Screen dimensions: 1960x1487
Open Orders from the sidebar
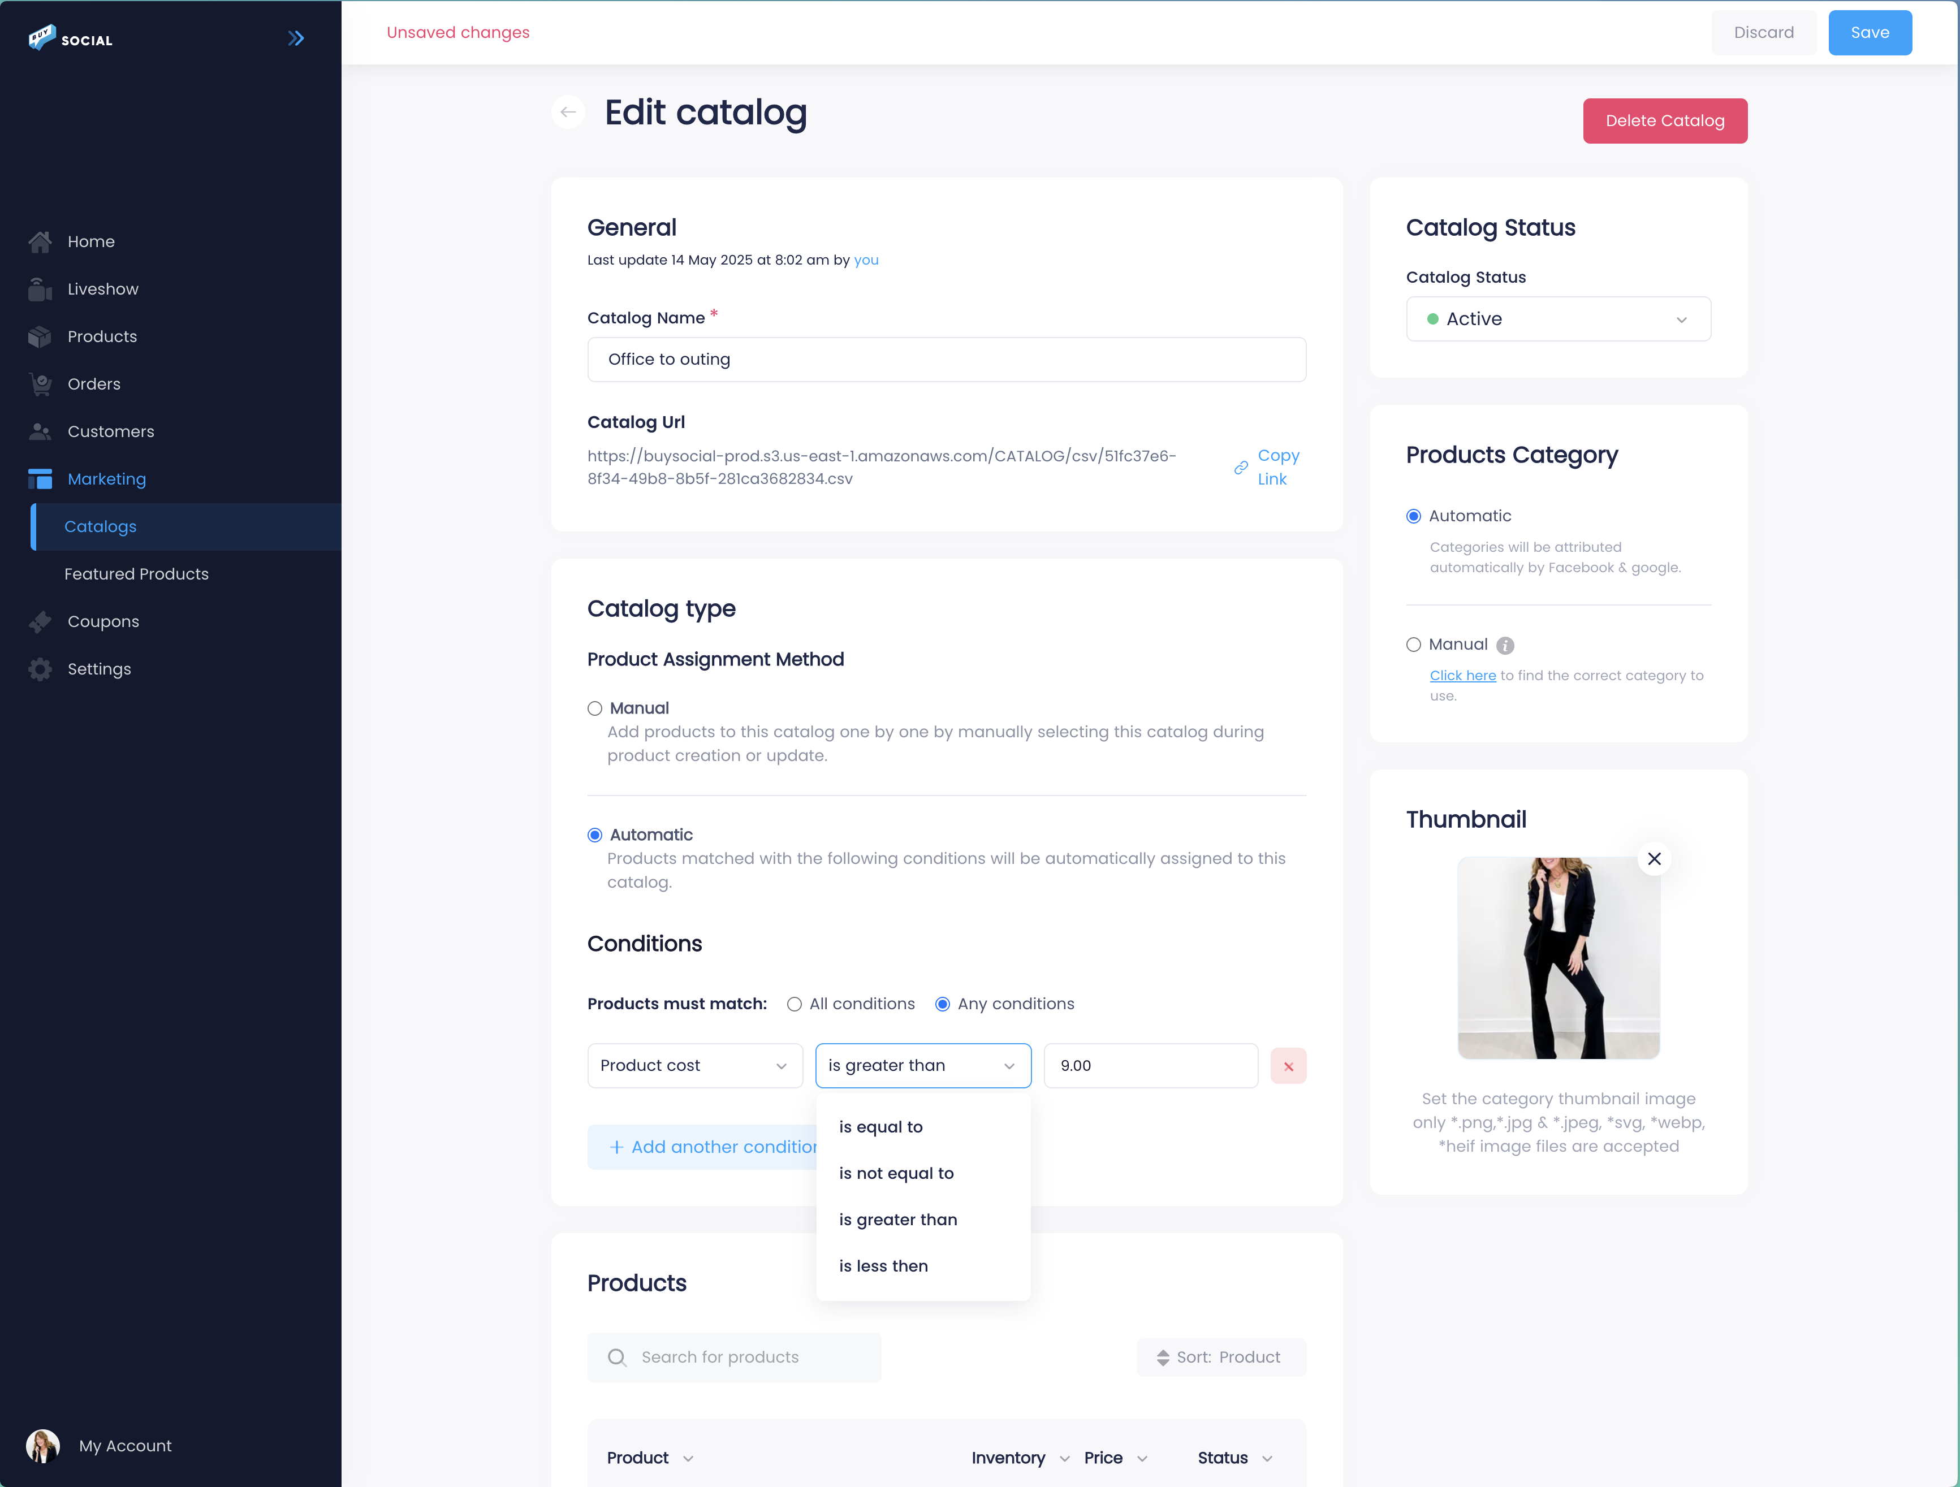click(x=94, y=384)
